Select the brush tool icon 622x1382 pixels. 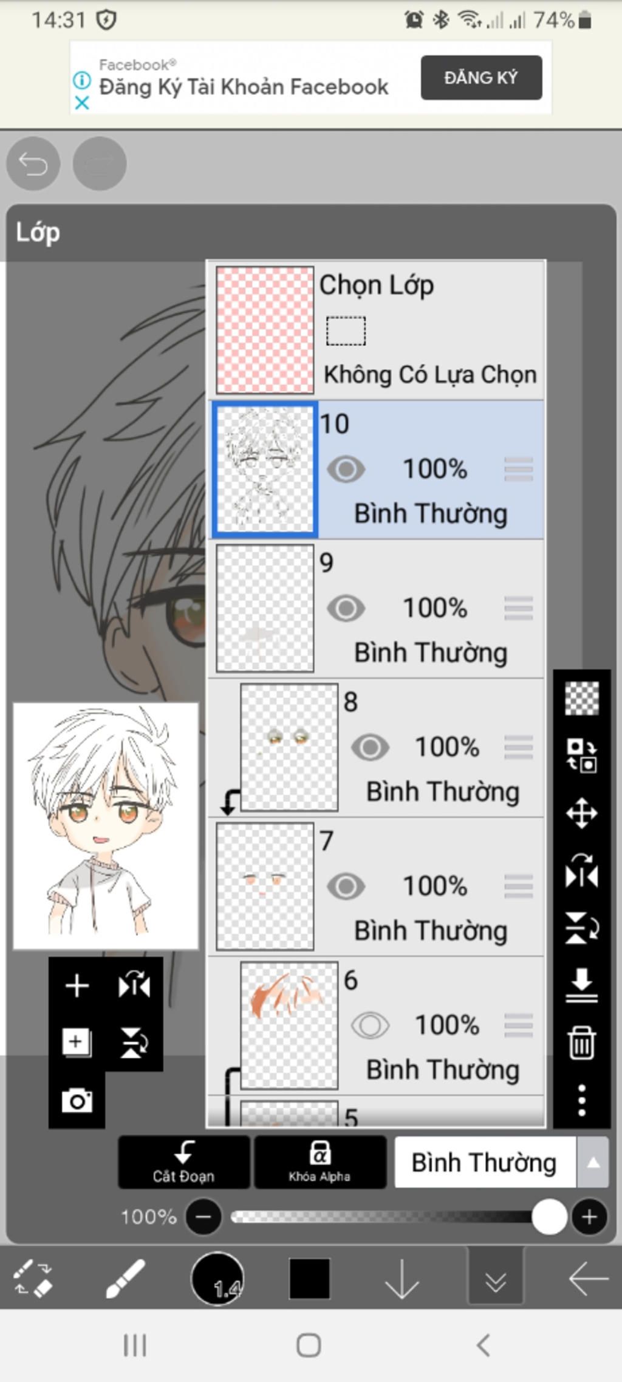[x=125, y=1278]
